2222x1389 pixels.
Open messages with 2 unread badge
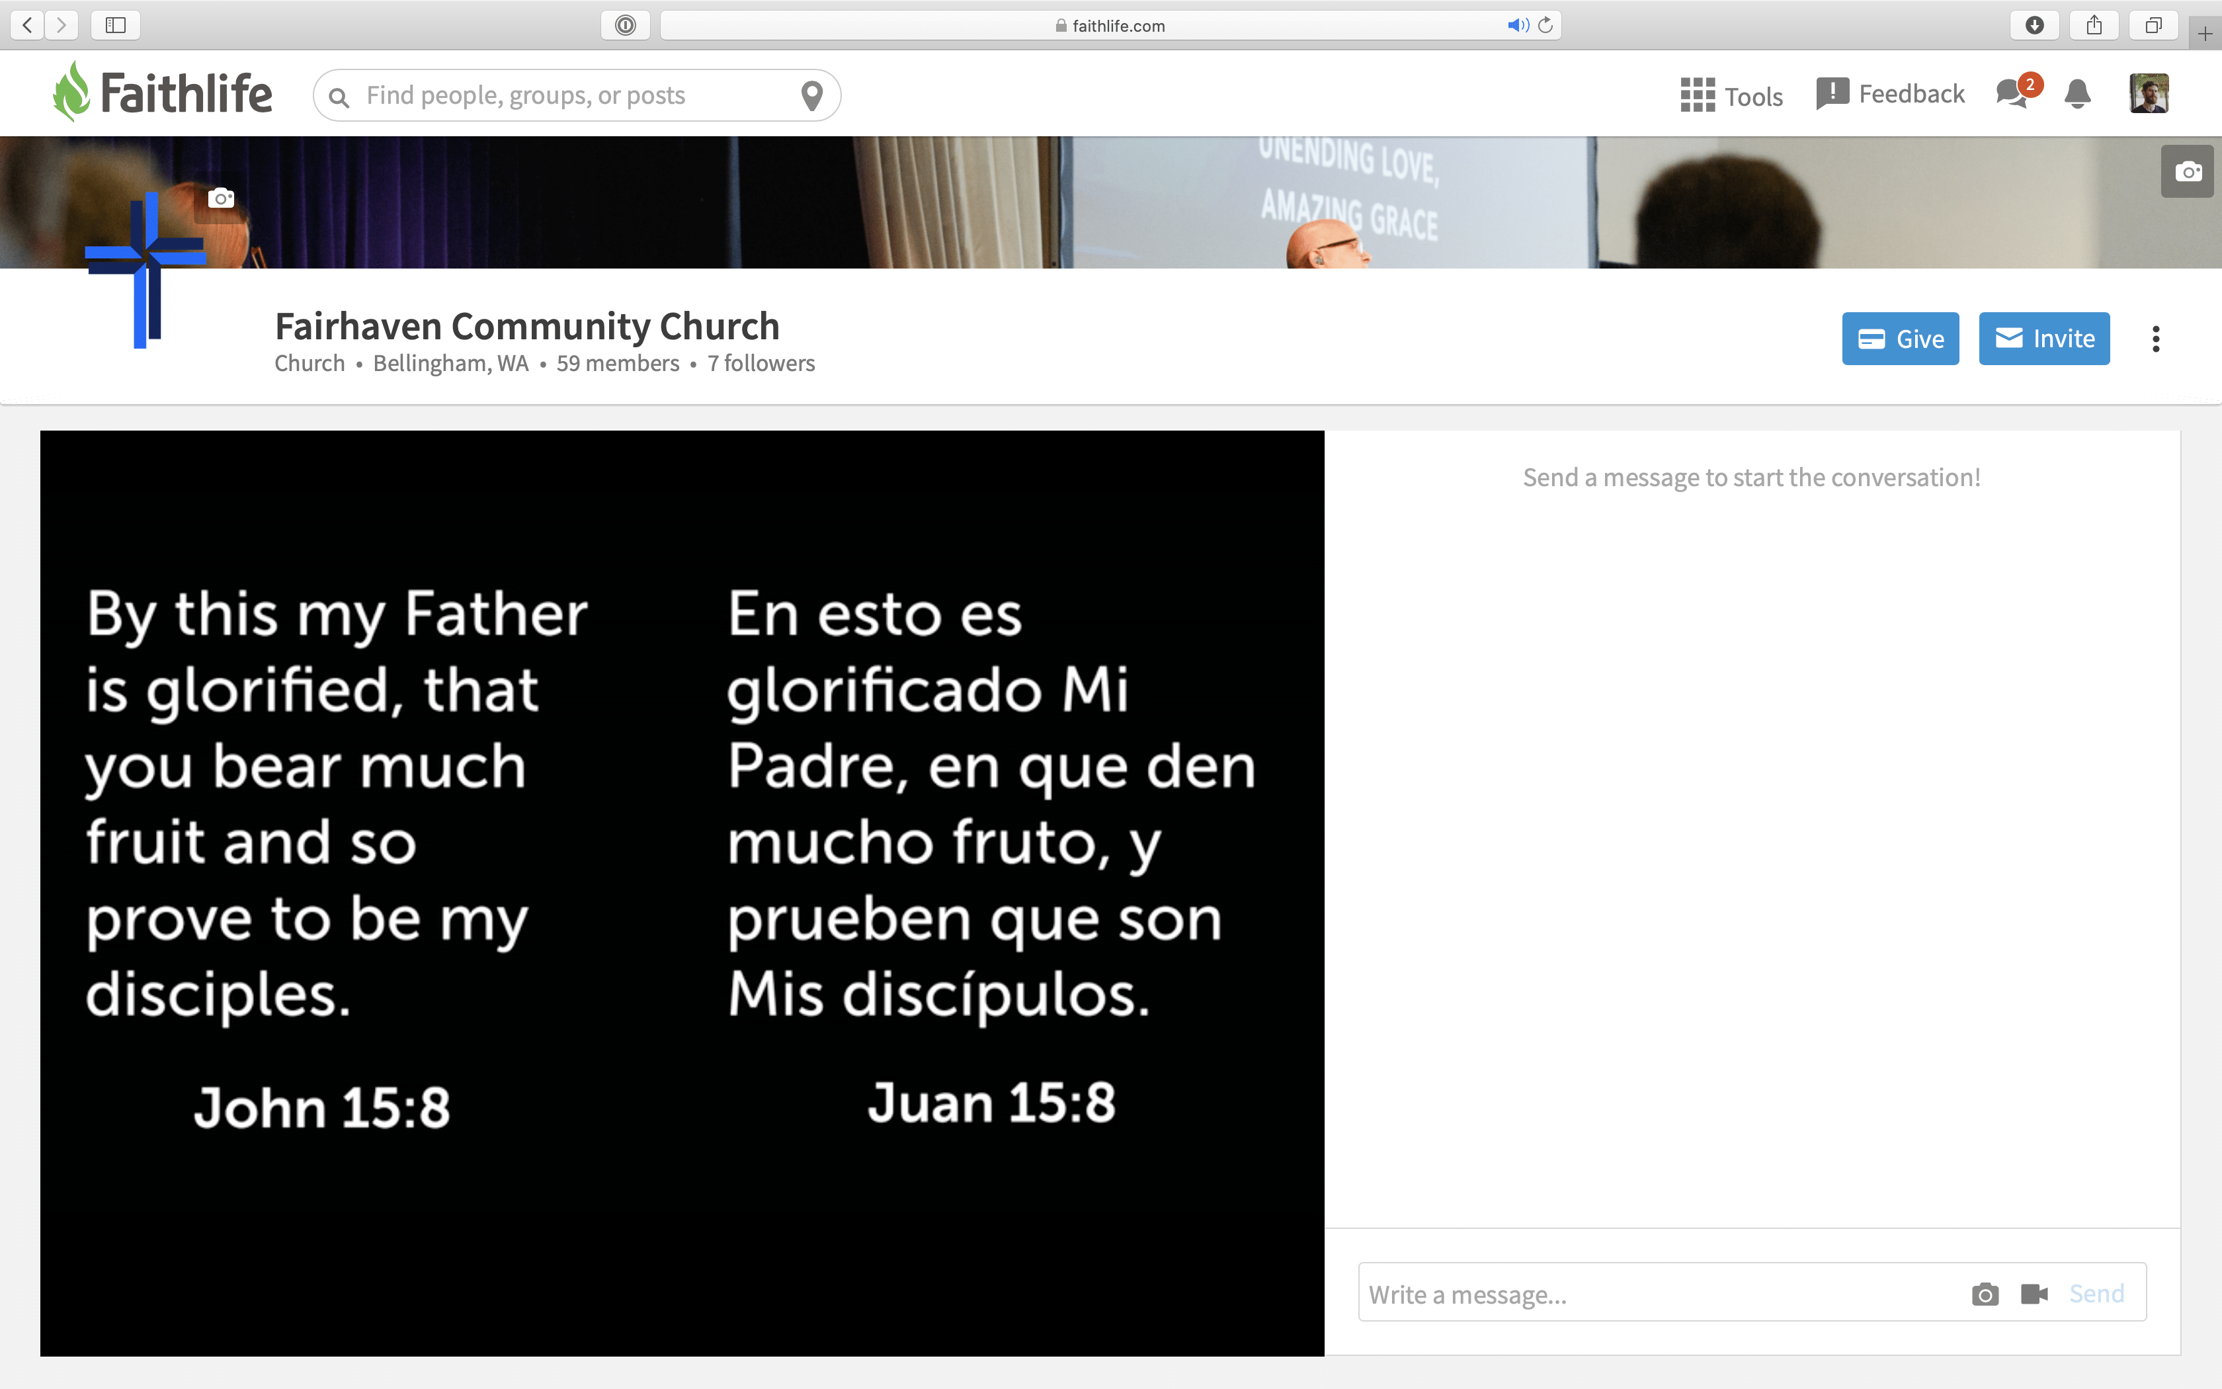pyautogui.click(x=2018, y=92)
